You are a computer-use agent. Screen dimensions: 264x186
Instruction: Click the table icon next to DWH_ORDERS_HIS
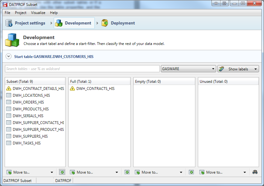point(9,102)
